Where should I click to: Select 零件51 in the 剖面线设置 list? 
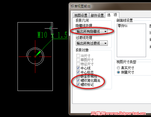[x=123, y=26]
